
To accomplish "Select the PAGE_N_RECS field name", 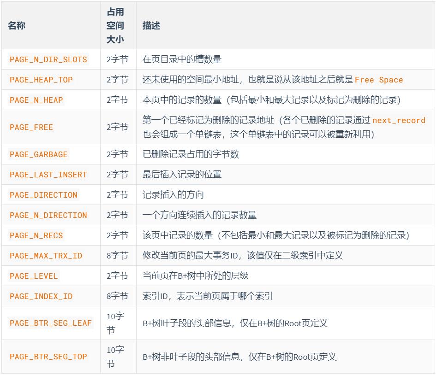I will point(36,235).
